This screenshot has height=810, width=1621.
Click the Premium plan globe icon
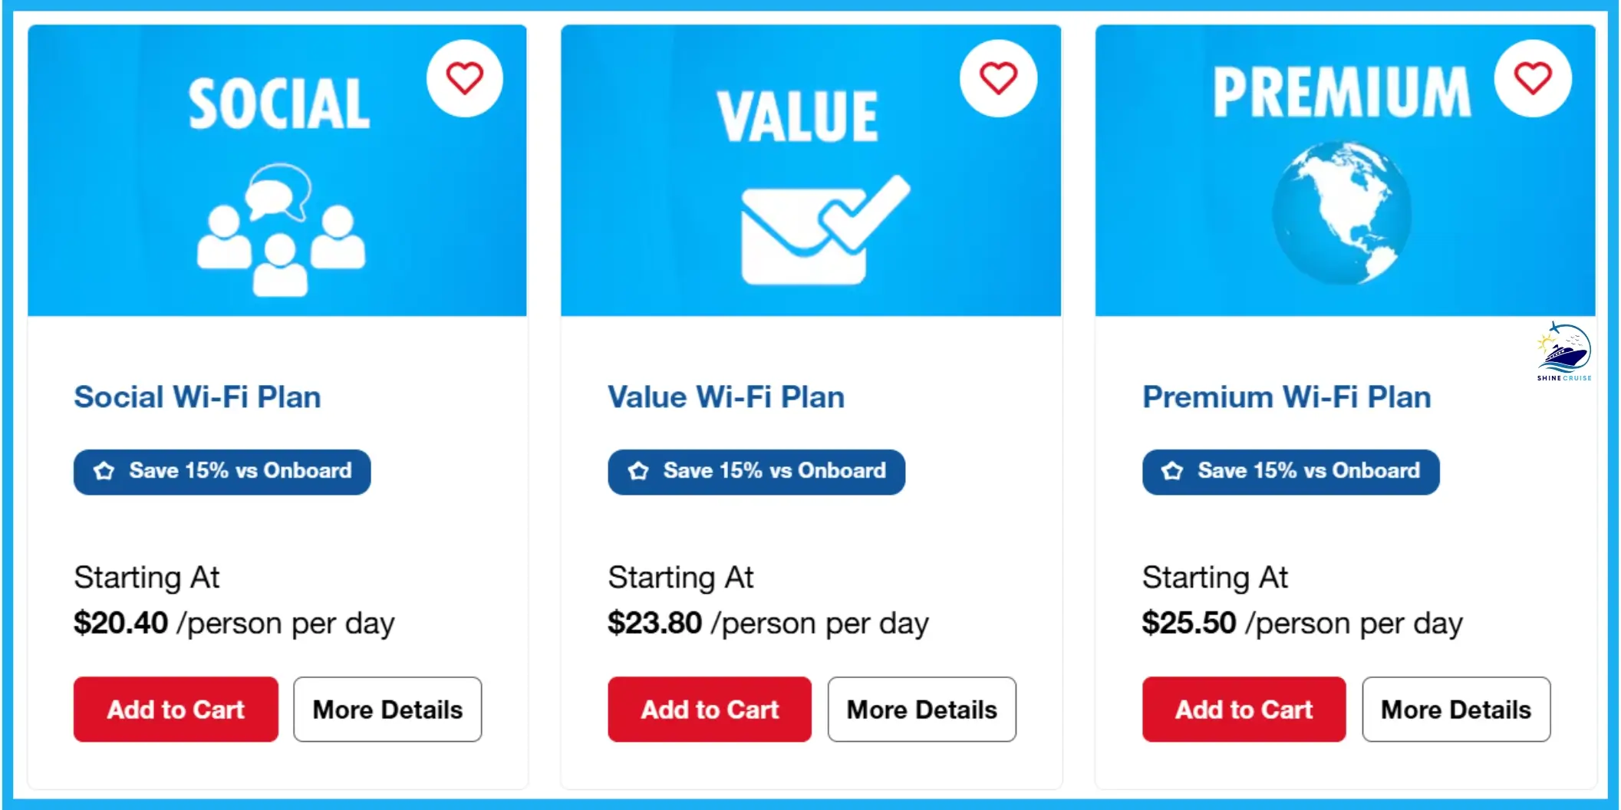[1341, 212]
